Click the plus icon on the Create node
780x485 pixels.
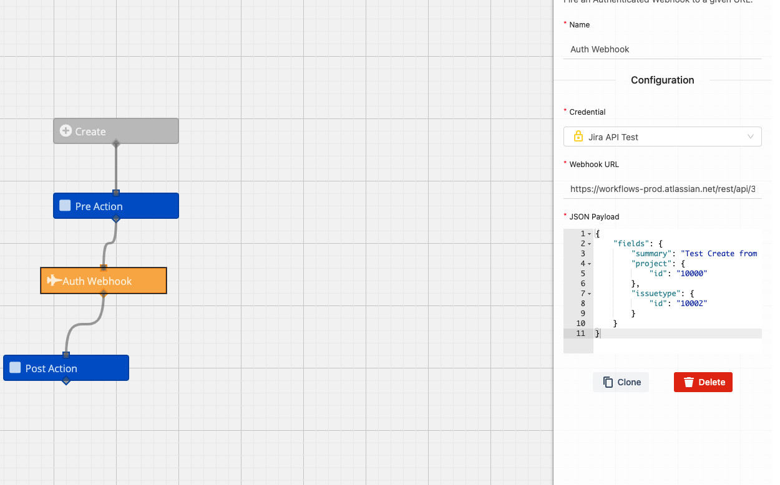tap(66, 131)
